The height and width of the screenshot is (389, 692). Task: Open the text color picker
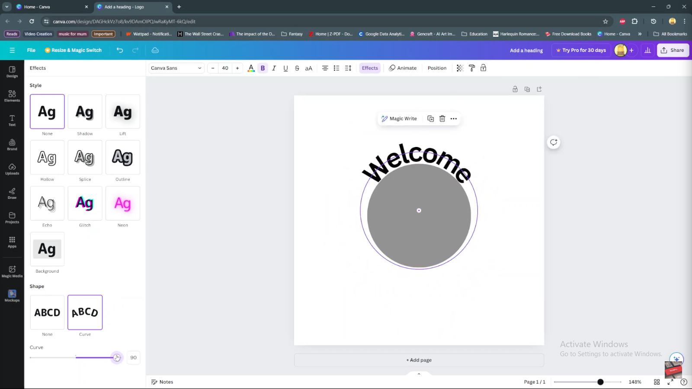(251, 68)
